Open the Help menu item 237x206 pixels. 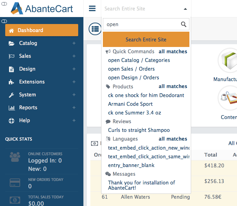[x=42, y=120]
